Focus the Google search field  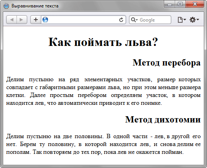point(150,20)
